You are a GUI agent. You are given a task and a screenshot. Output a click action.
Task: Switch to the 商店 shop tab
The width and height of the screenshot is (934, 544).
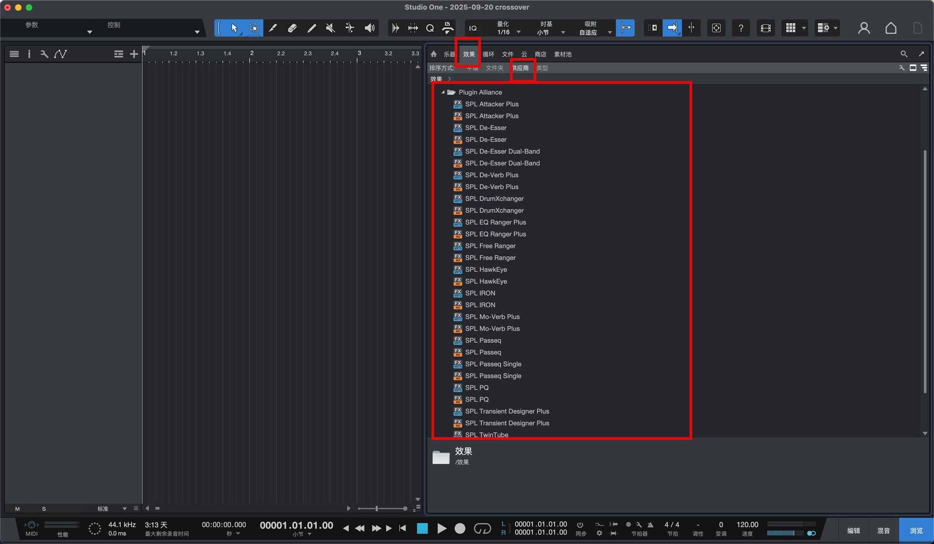(x=540, y=54)
